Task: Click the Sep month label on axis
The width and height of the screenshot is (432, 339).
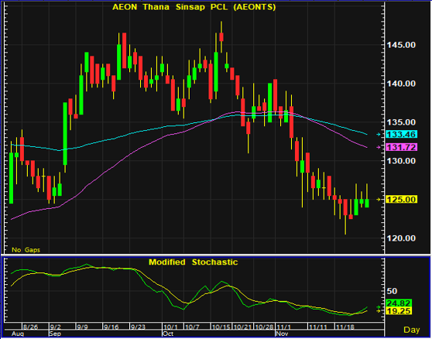Action: click(x=55, y=334)
